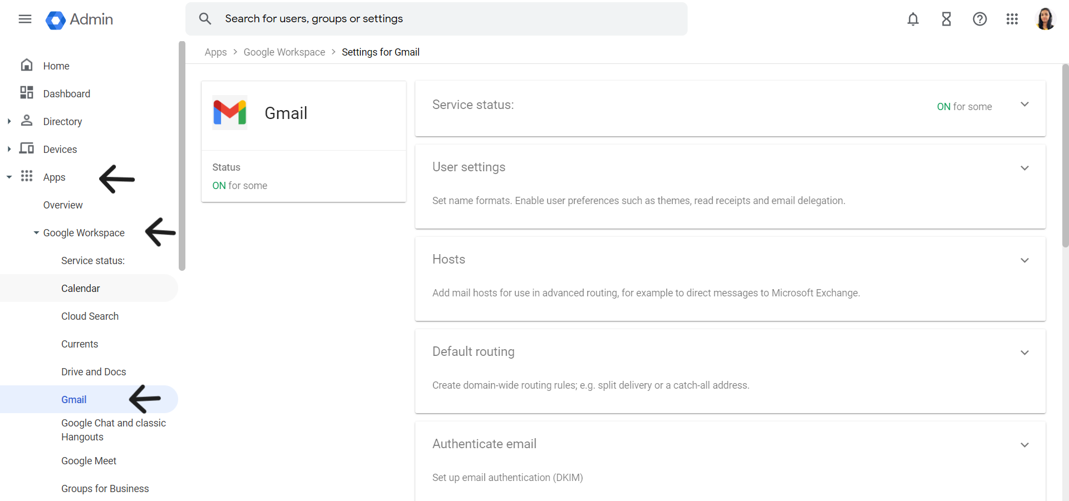Collapse the Google Workspace tree arrow
This screenshot has width=1069, height=501.
coord(36,232)
